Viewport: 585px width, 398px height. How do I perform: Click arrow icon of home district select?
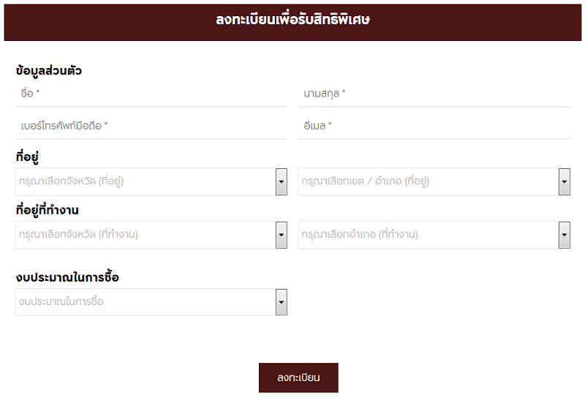(564, 182)
